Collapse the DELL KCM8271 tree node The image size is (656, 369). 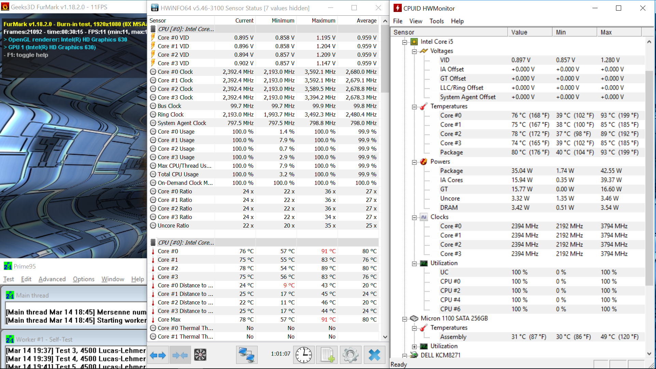405,356
